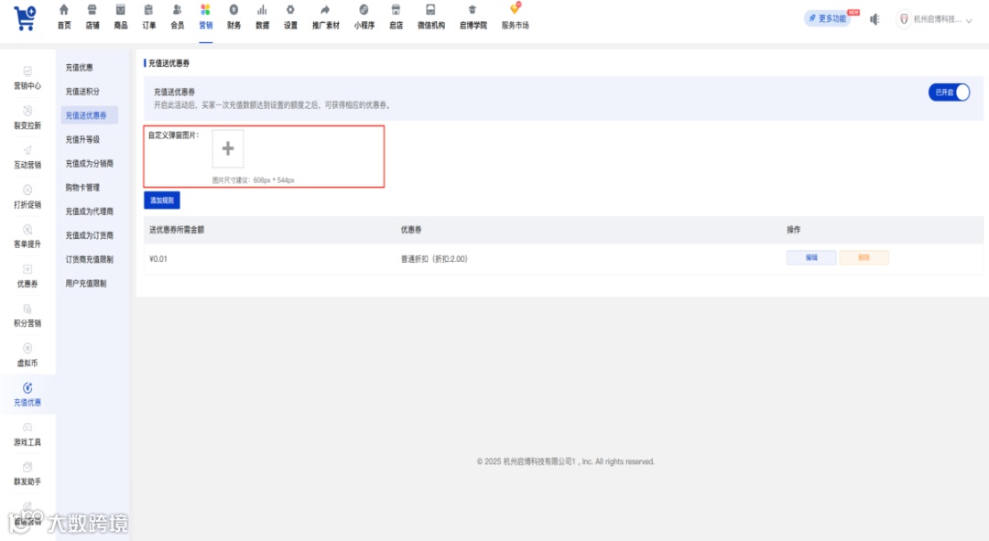Open 游戏工具 in left sidebar
The width and height of the screenshot is (989, 541).
27,435
